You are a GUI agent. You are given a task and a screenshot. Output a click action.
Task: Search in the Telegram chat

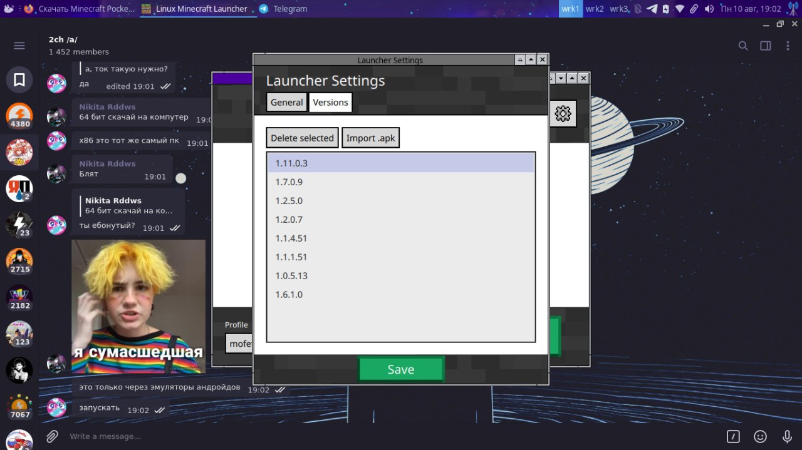tap(743, 46)
